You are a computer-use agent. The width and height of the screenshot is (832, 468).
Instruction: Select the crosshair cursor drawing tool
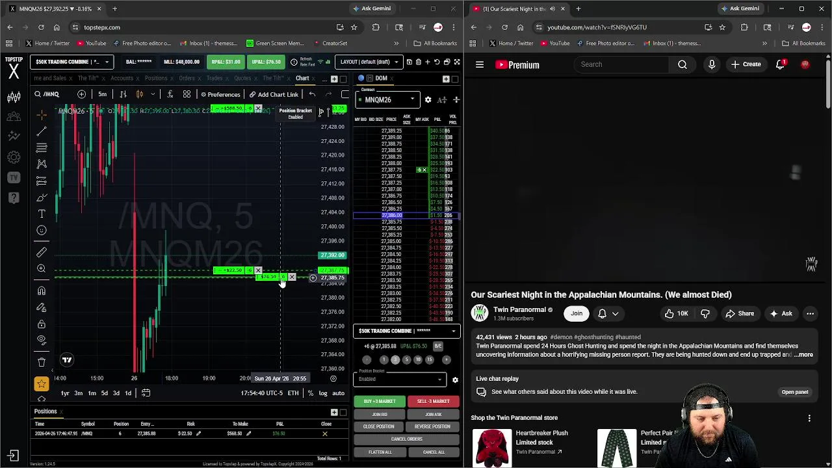pyautogui.click(x=42, y=114)
